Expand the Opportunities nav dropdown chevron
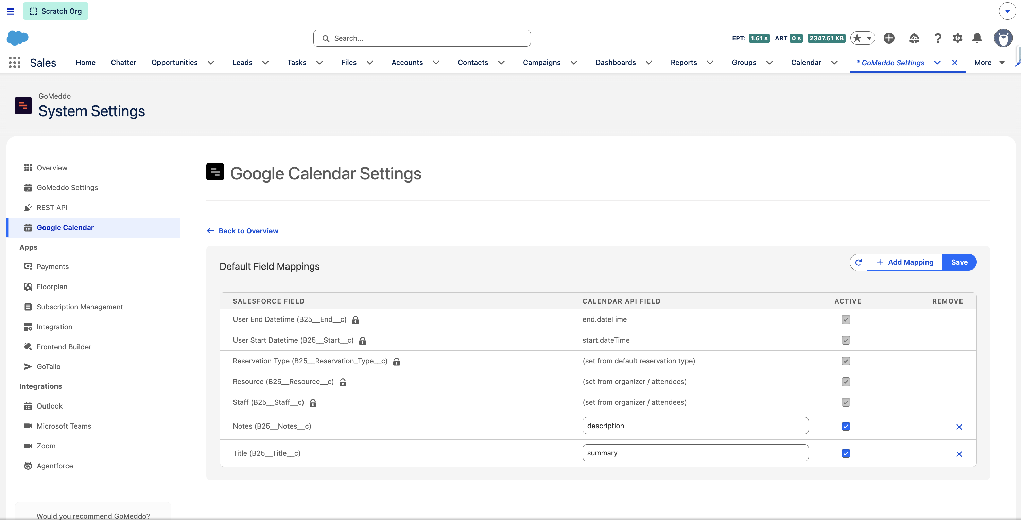1021x520 pixels. 211,63
